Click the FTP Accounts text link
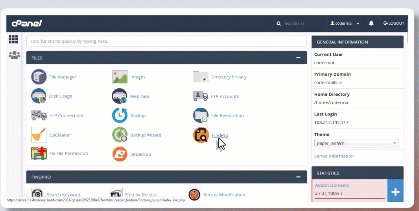The image size is (419, 211). tap(225, 96)
